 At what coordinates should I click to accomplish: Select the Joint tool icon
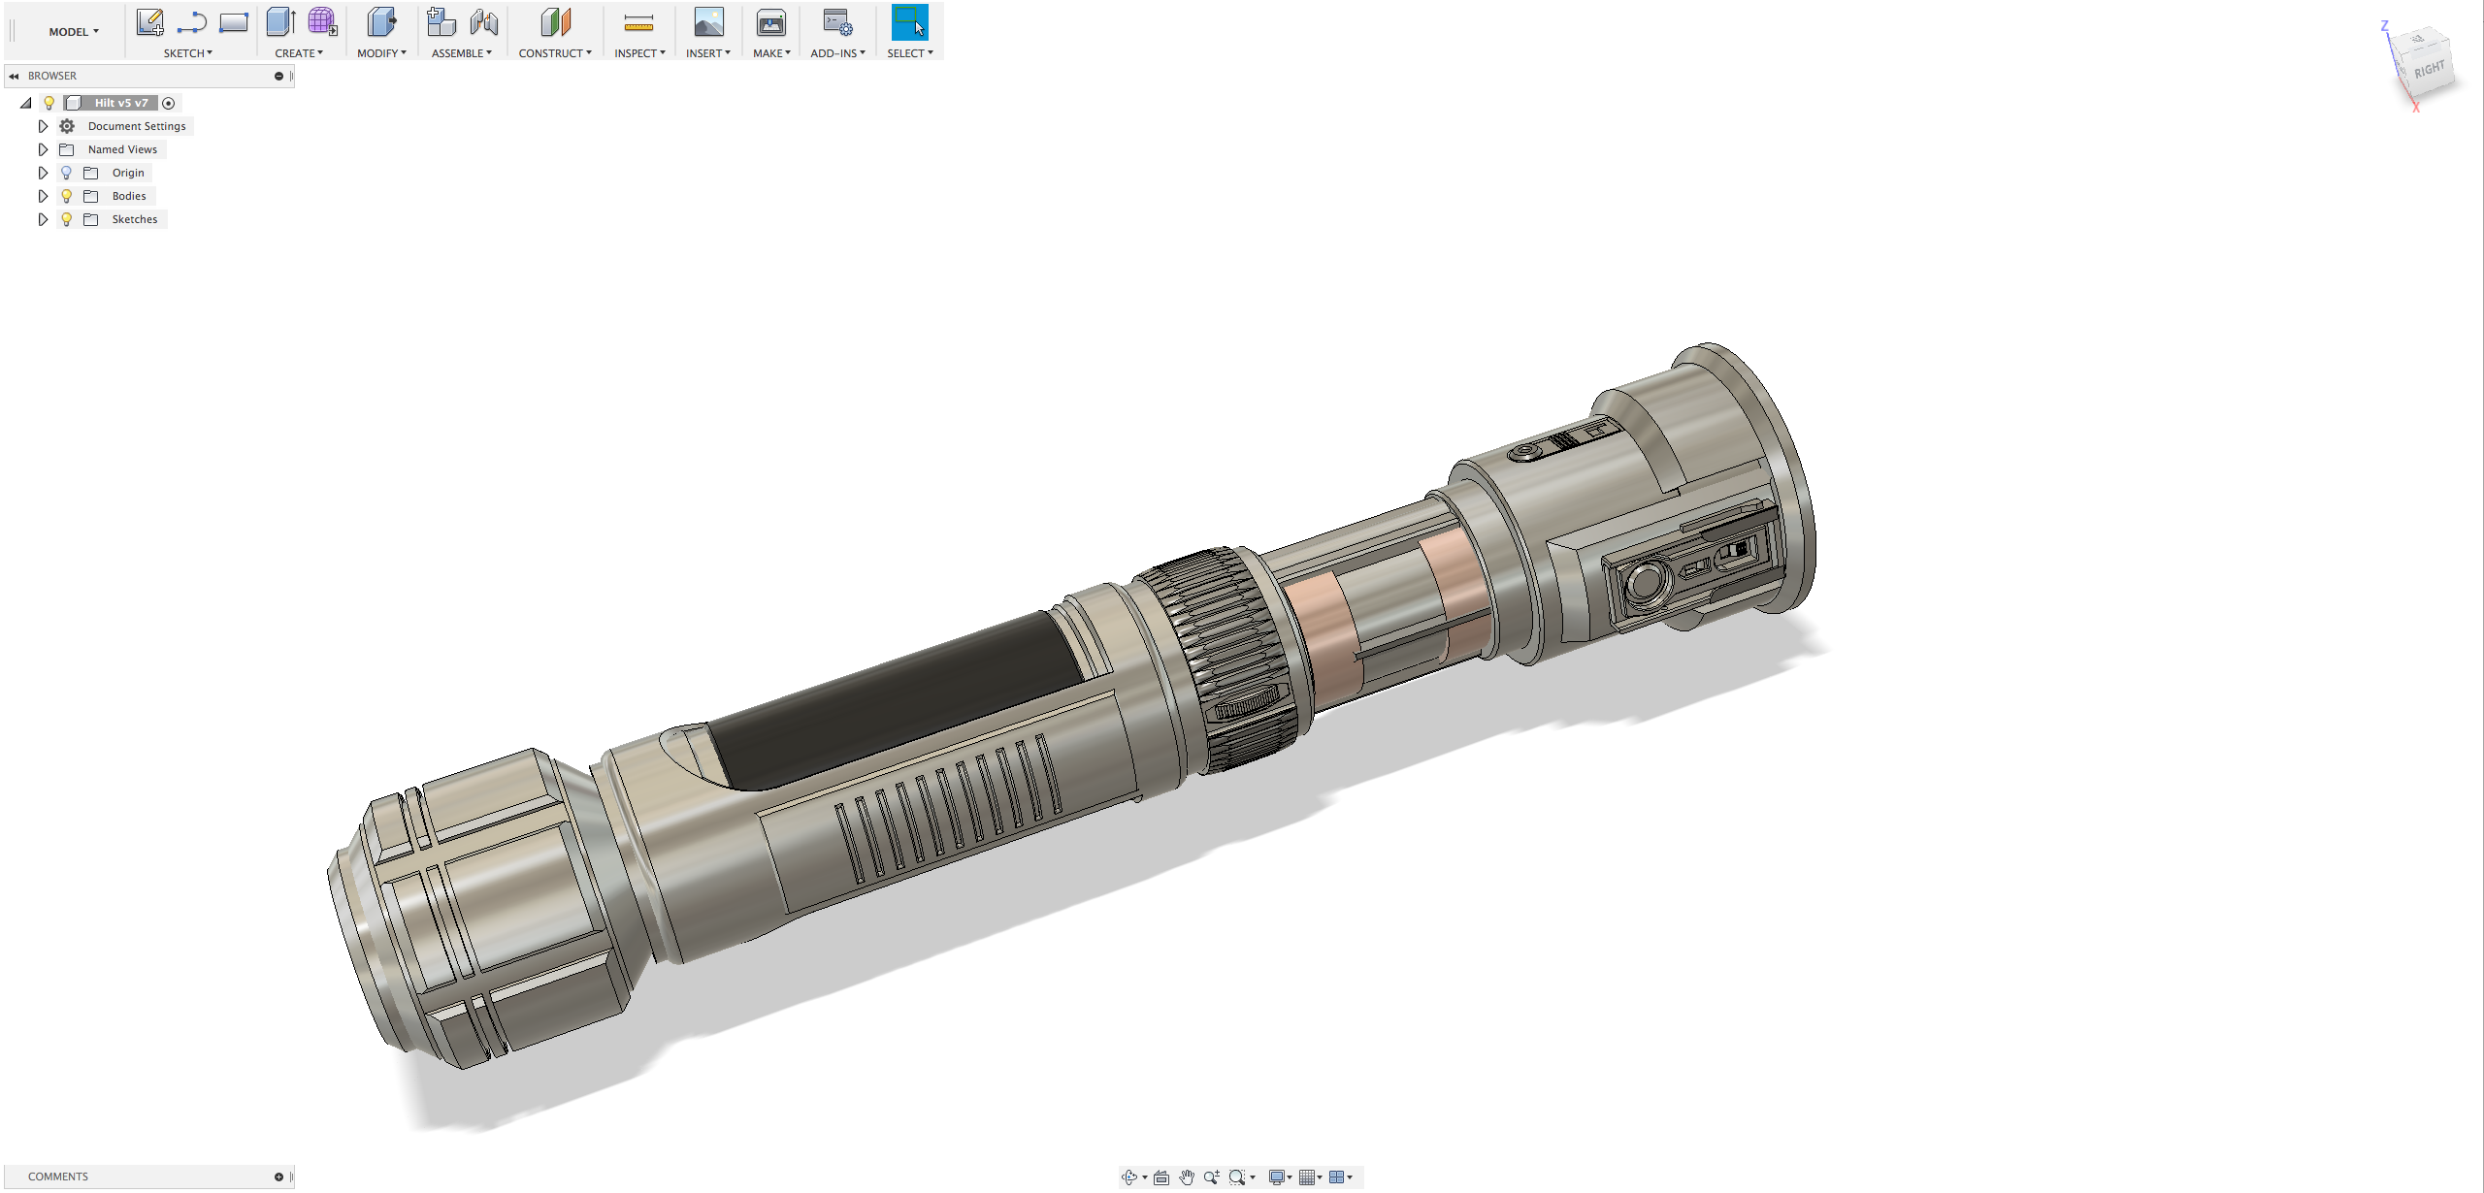tap(483, 22)
